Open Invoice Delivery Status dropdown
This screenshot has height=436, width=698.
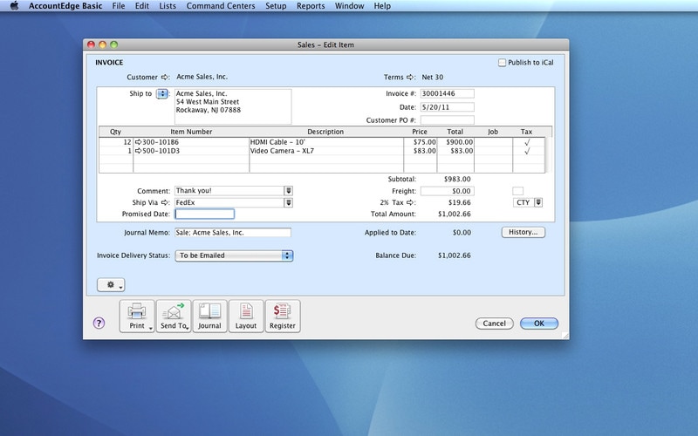(234, 255)
